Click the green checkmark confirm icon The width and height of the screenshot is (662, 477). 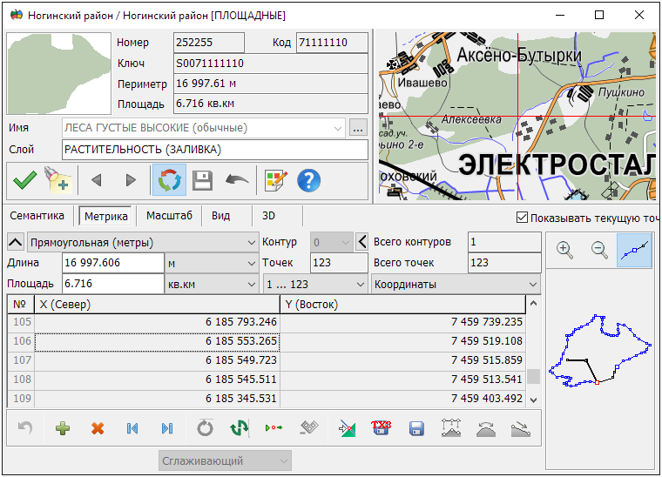[x=25, y=180]
